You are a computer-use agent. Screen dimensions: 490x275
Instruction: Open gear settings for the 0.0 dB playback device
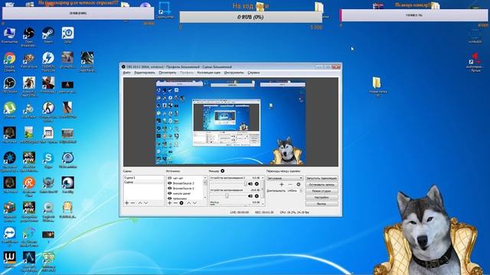[257, 184]
